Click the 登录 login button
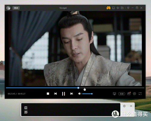 [x=16, y=8]
